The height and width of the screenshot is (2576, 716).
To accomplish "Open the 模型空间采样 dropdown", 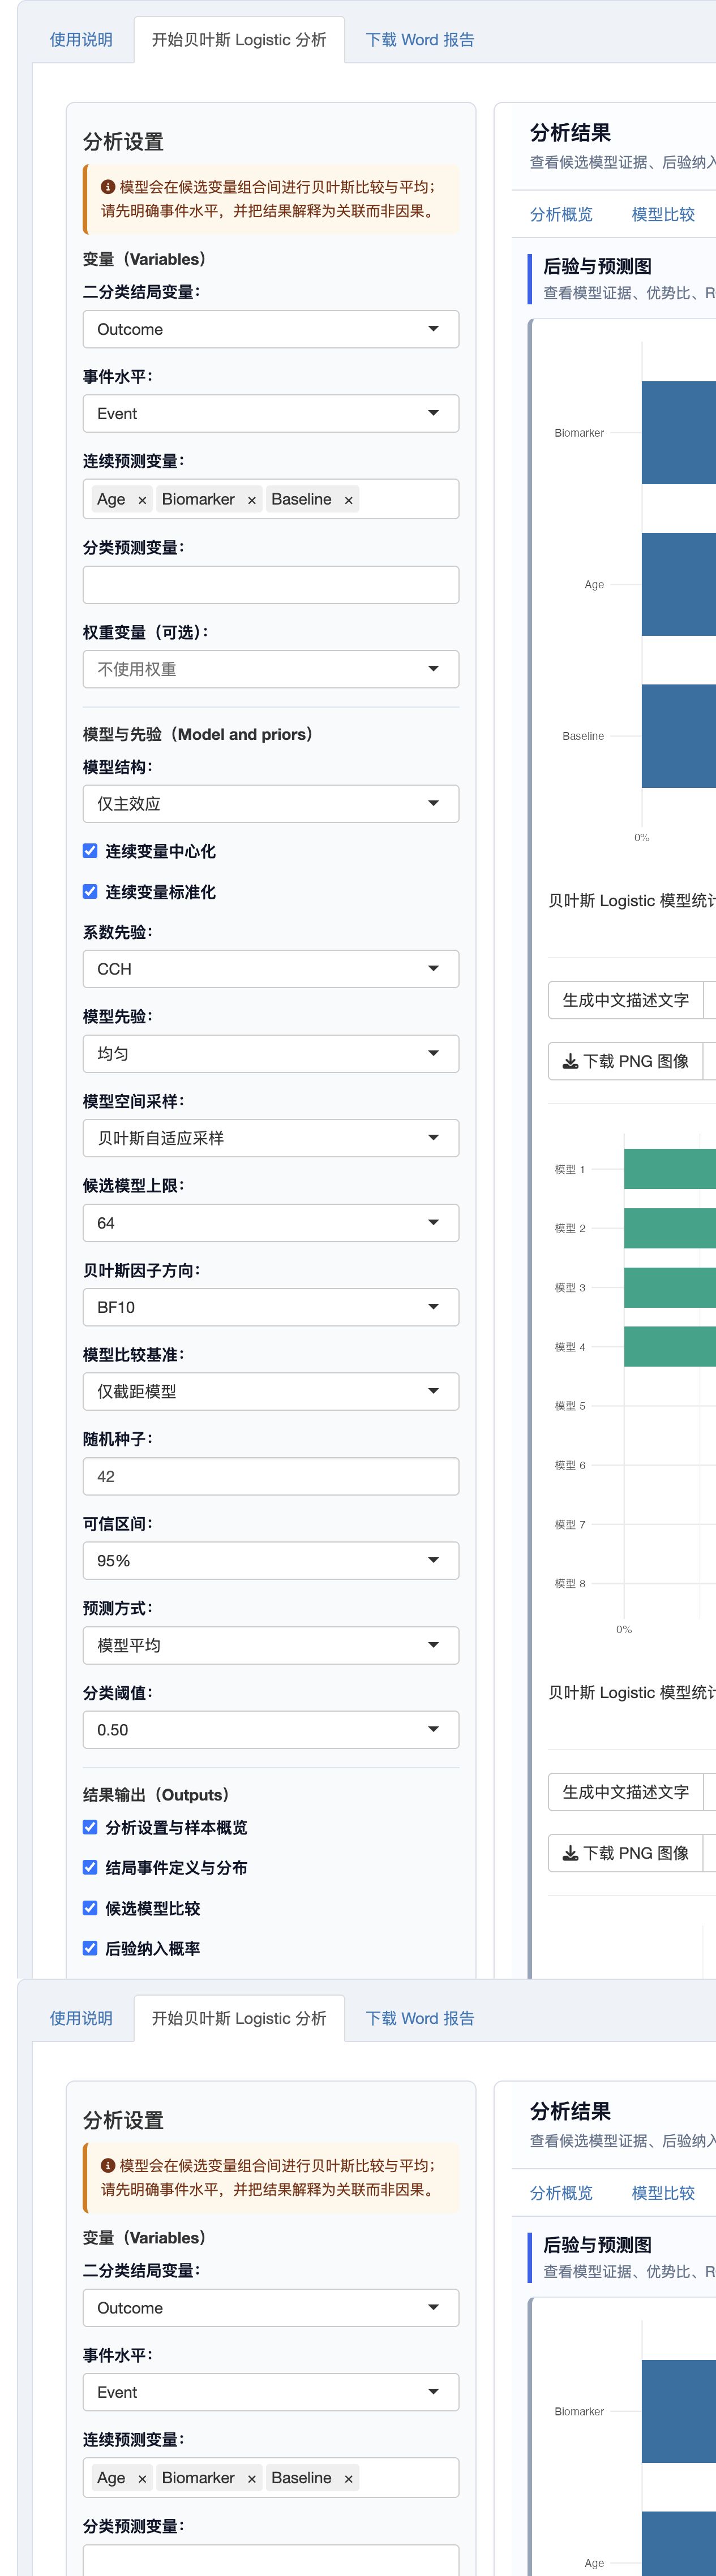I will [x=271, y=1138].
